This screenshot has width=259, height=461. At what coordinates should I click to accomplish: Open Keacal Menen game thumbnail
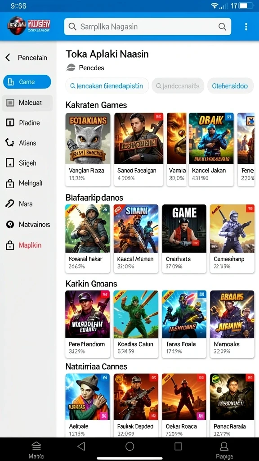[x=136, y=228]
